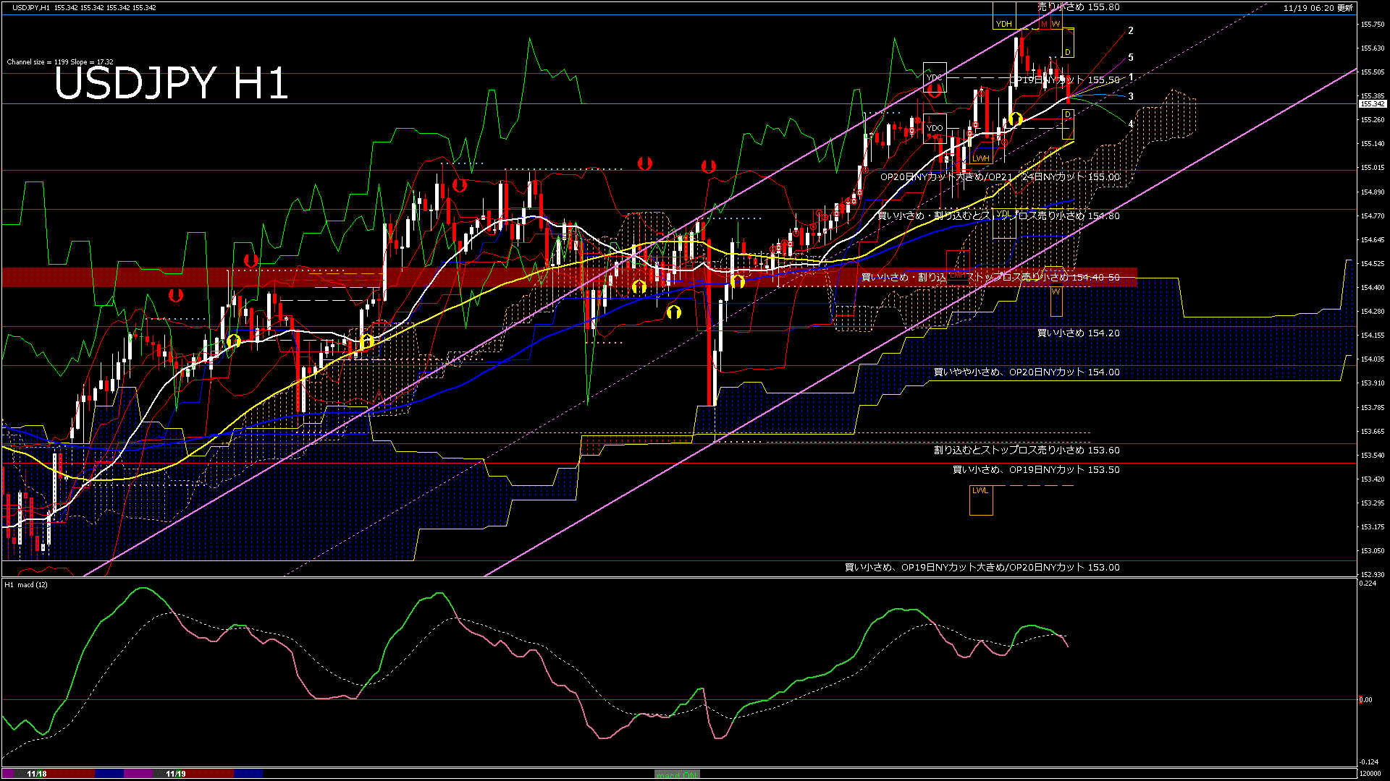Screen dimensions: 1390x781
Task: Click the 155.342 current price tag
Action: coord(1373,104)
